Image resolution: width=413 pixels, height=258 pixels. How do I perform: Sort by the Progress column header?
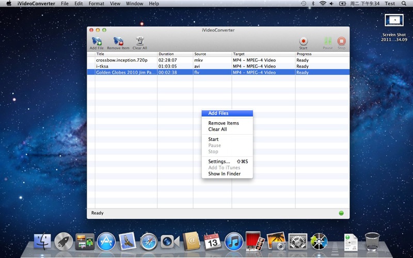tap(322, 54)
